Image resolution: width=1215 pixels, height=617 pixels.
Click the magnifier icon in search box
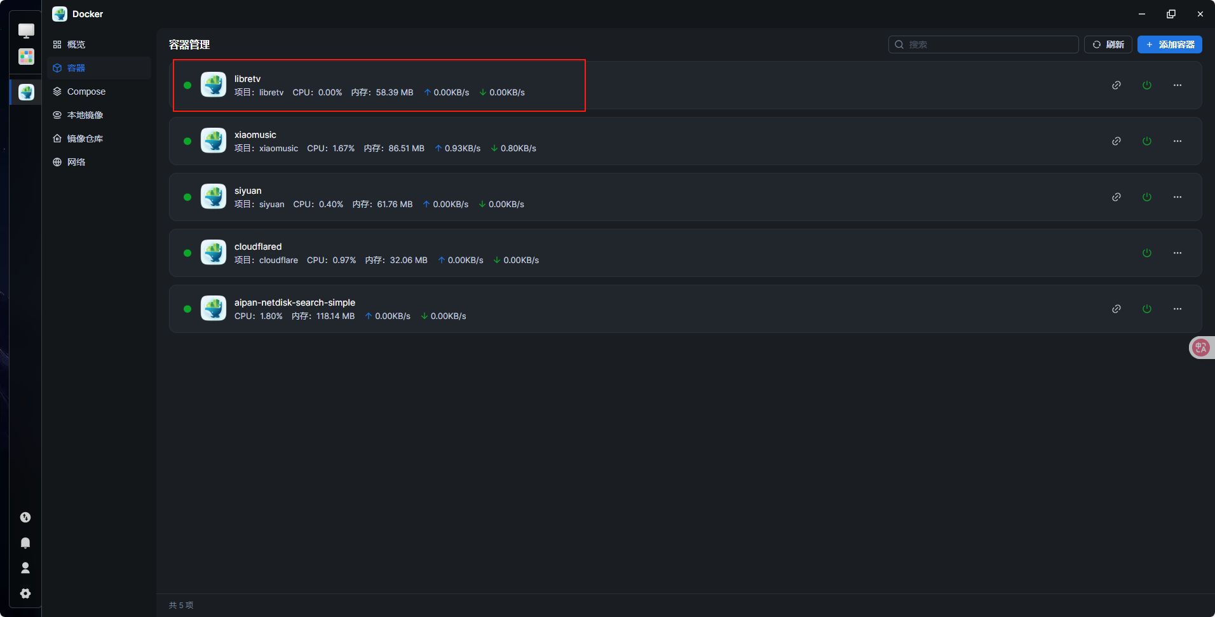[899, 44]
